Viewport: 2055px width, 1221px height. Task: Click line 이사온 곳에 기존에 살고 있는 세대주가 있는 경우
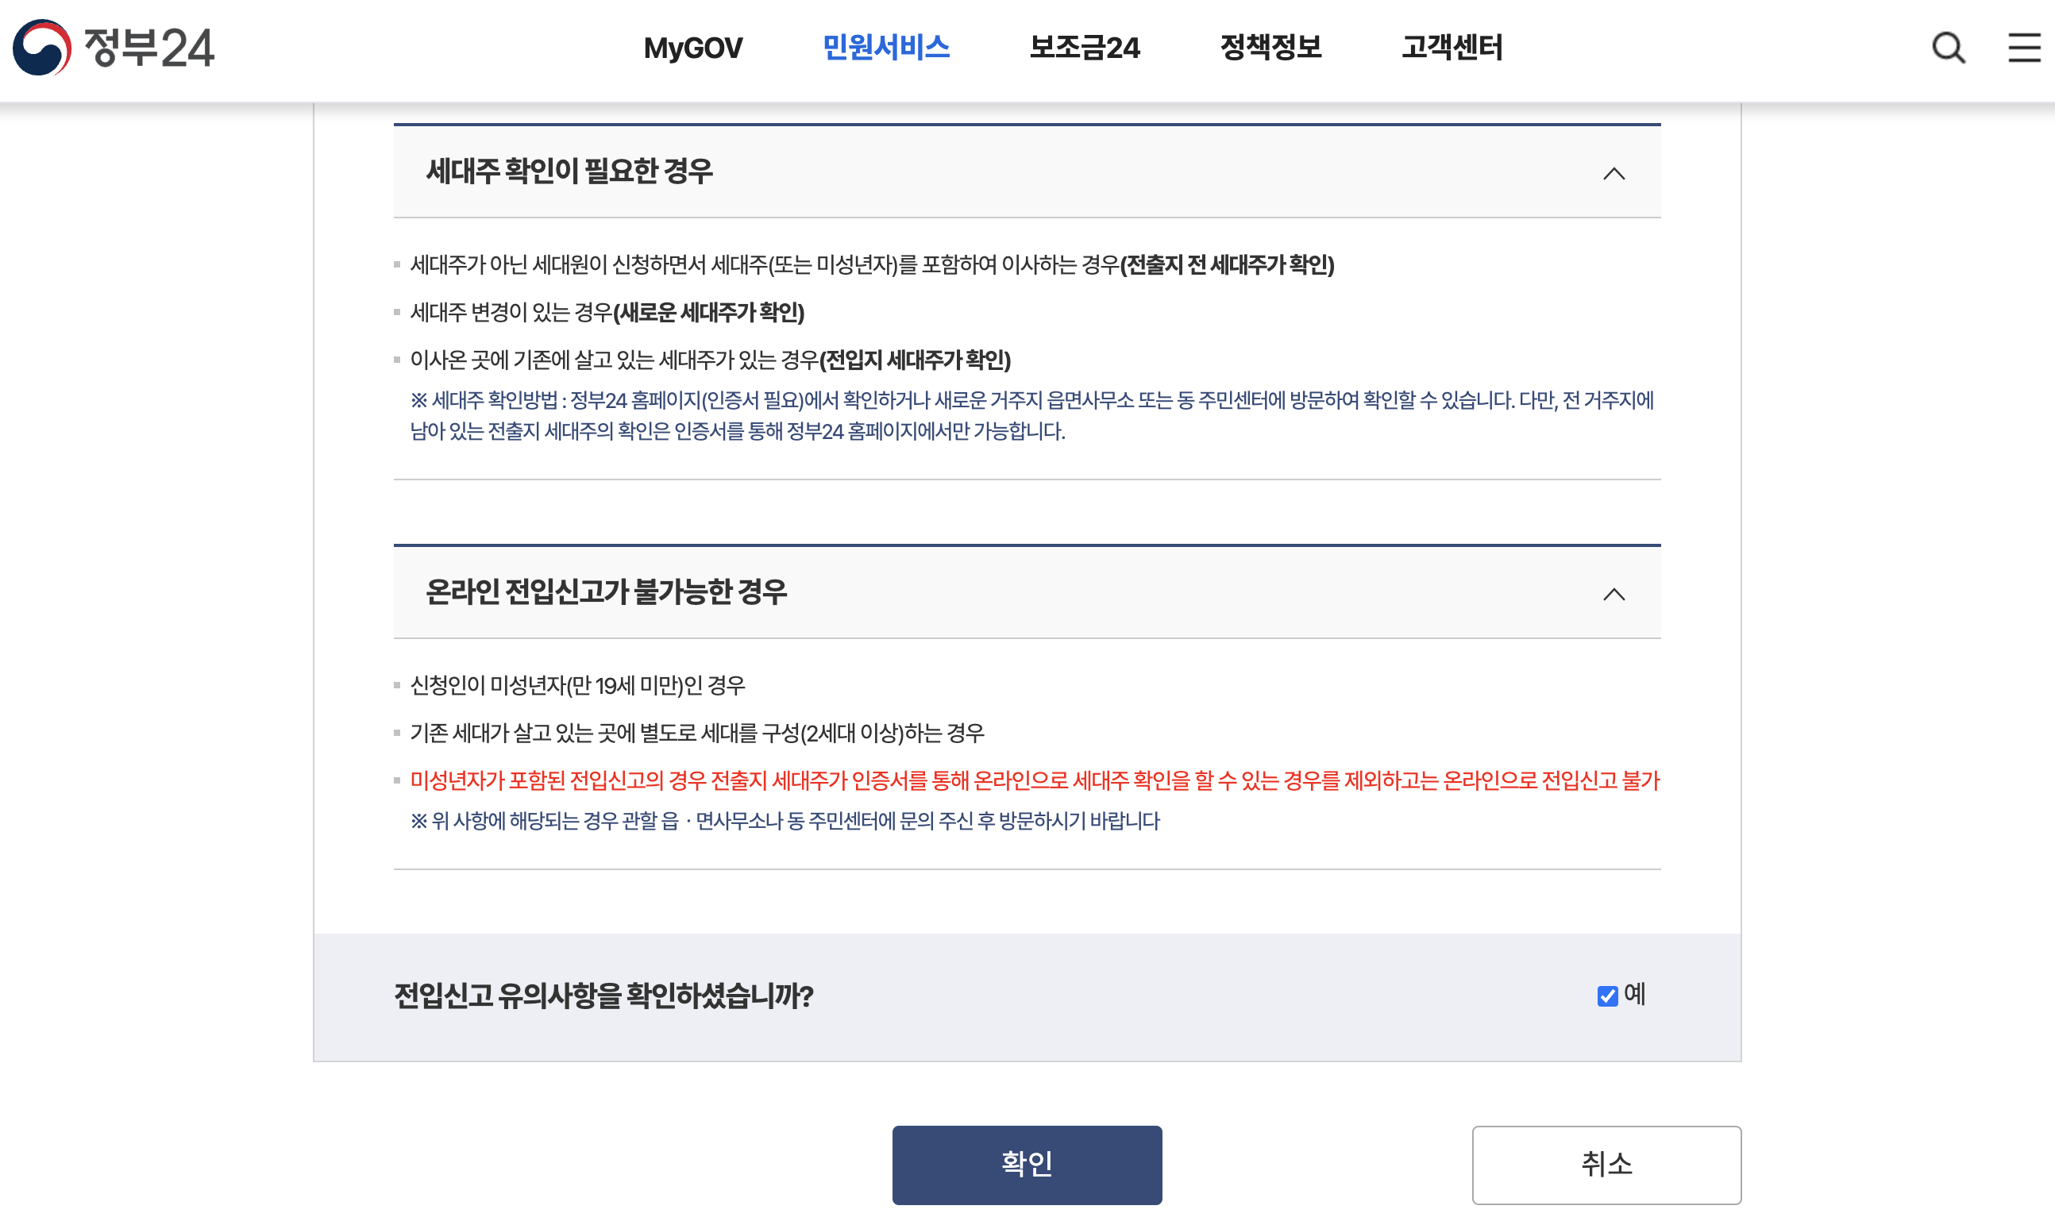[709, 360]
